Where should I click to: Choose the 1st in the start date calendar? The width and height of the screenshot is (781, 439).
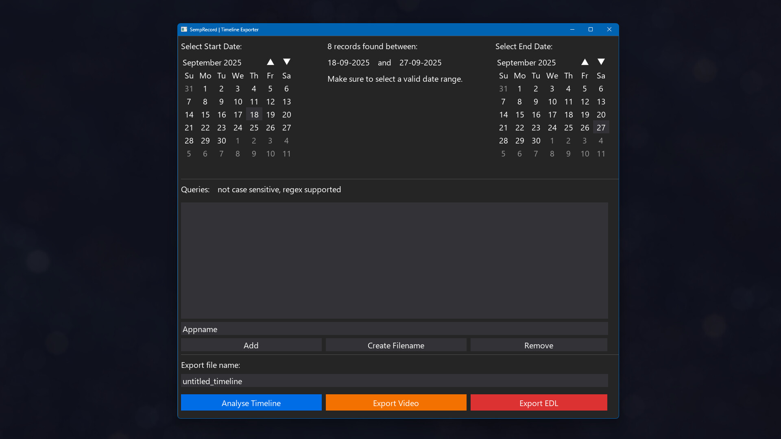click(205, 89)
